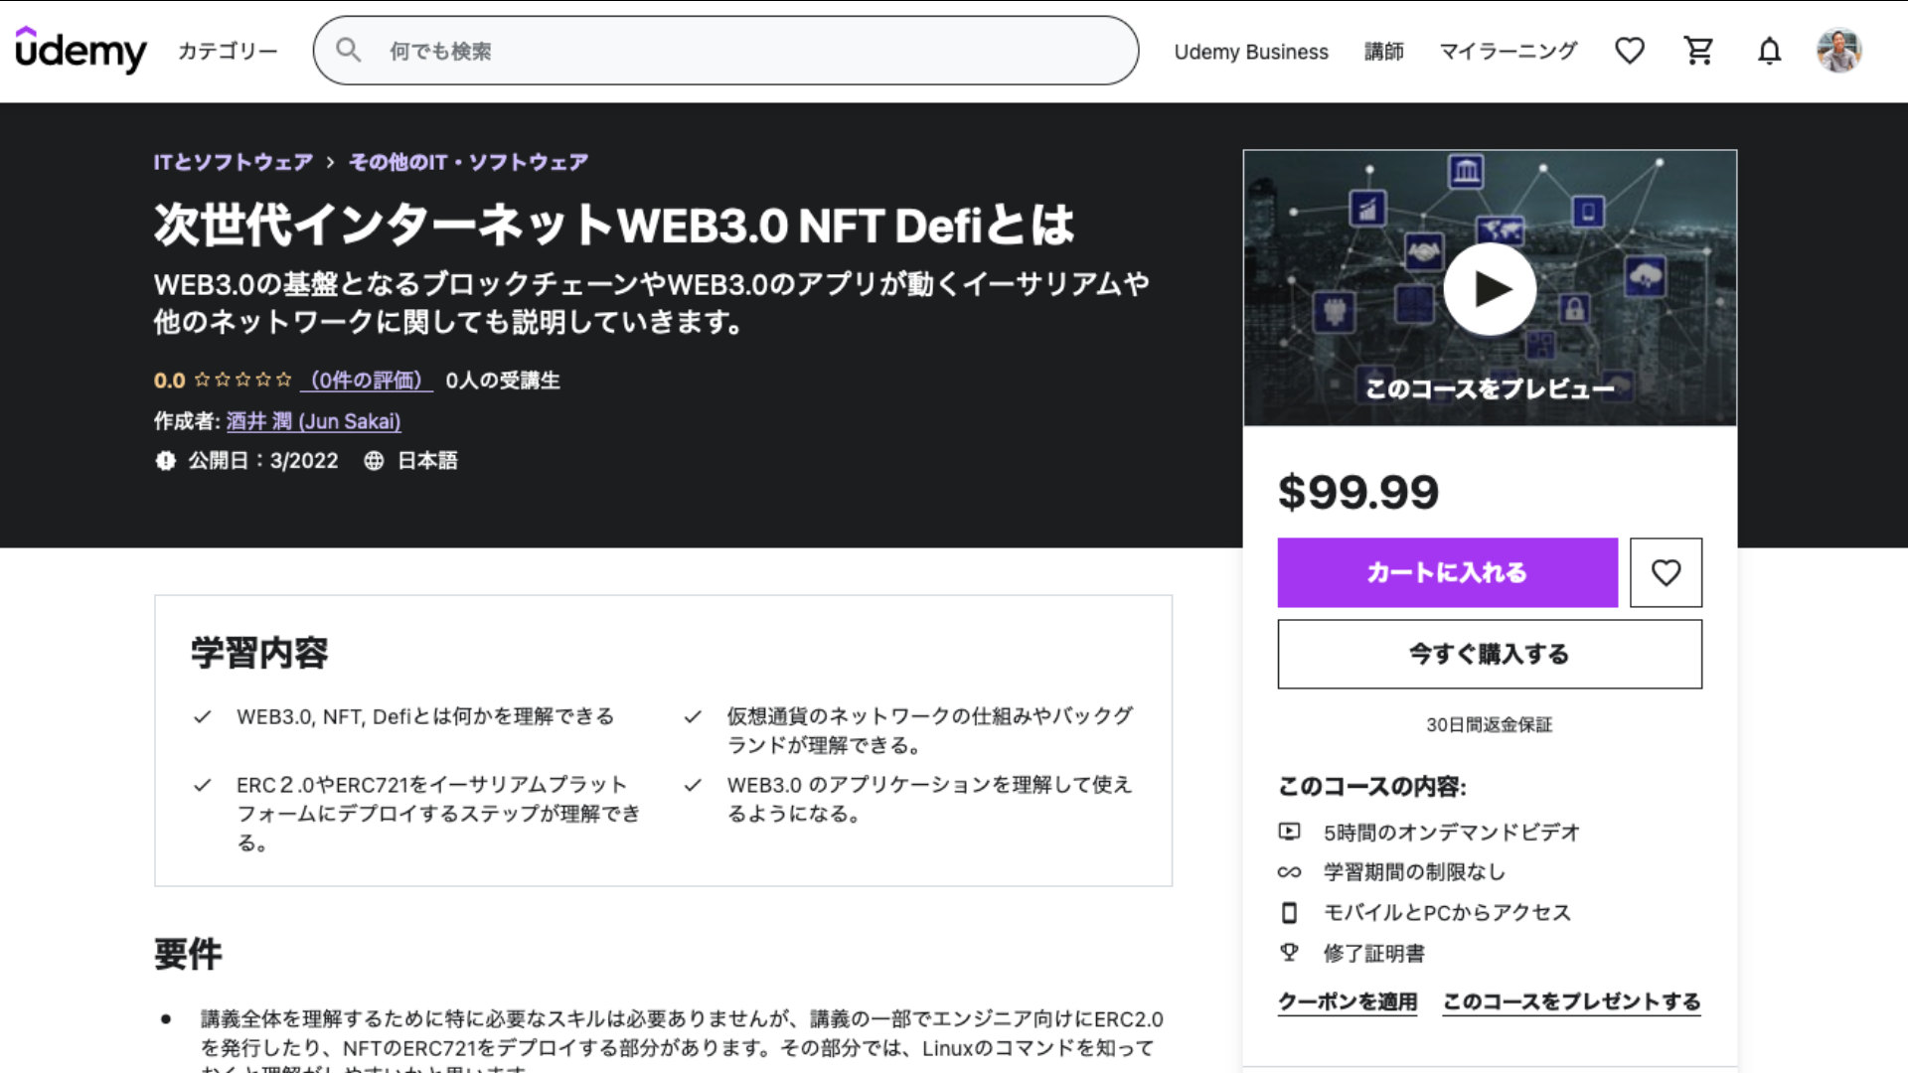This screenshot has height=1073, width=1908.
Task: Click the 今すぐ購入する button
Action: pyautogui.click(x=1489, y=654)
